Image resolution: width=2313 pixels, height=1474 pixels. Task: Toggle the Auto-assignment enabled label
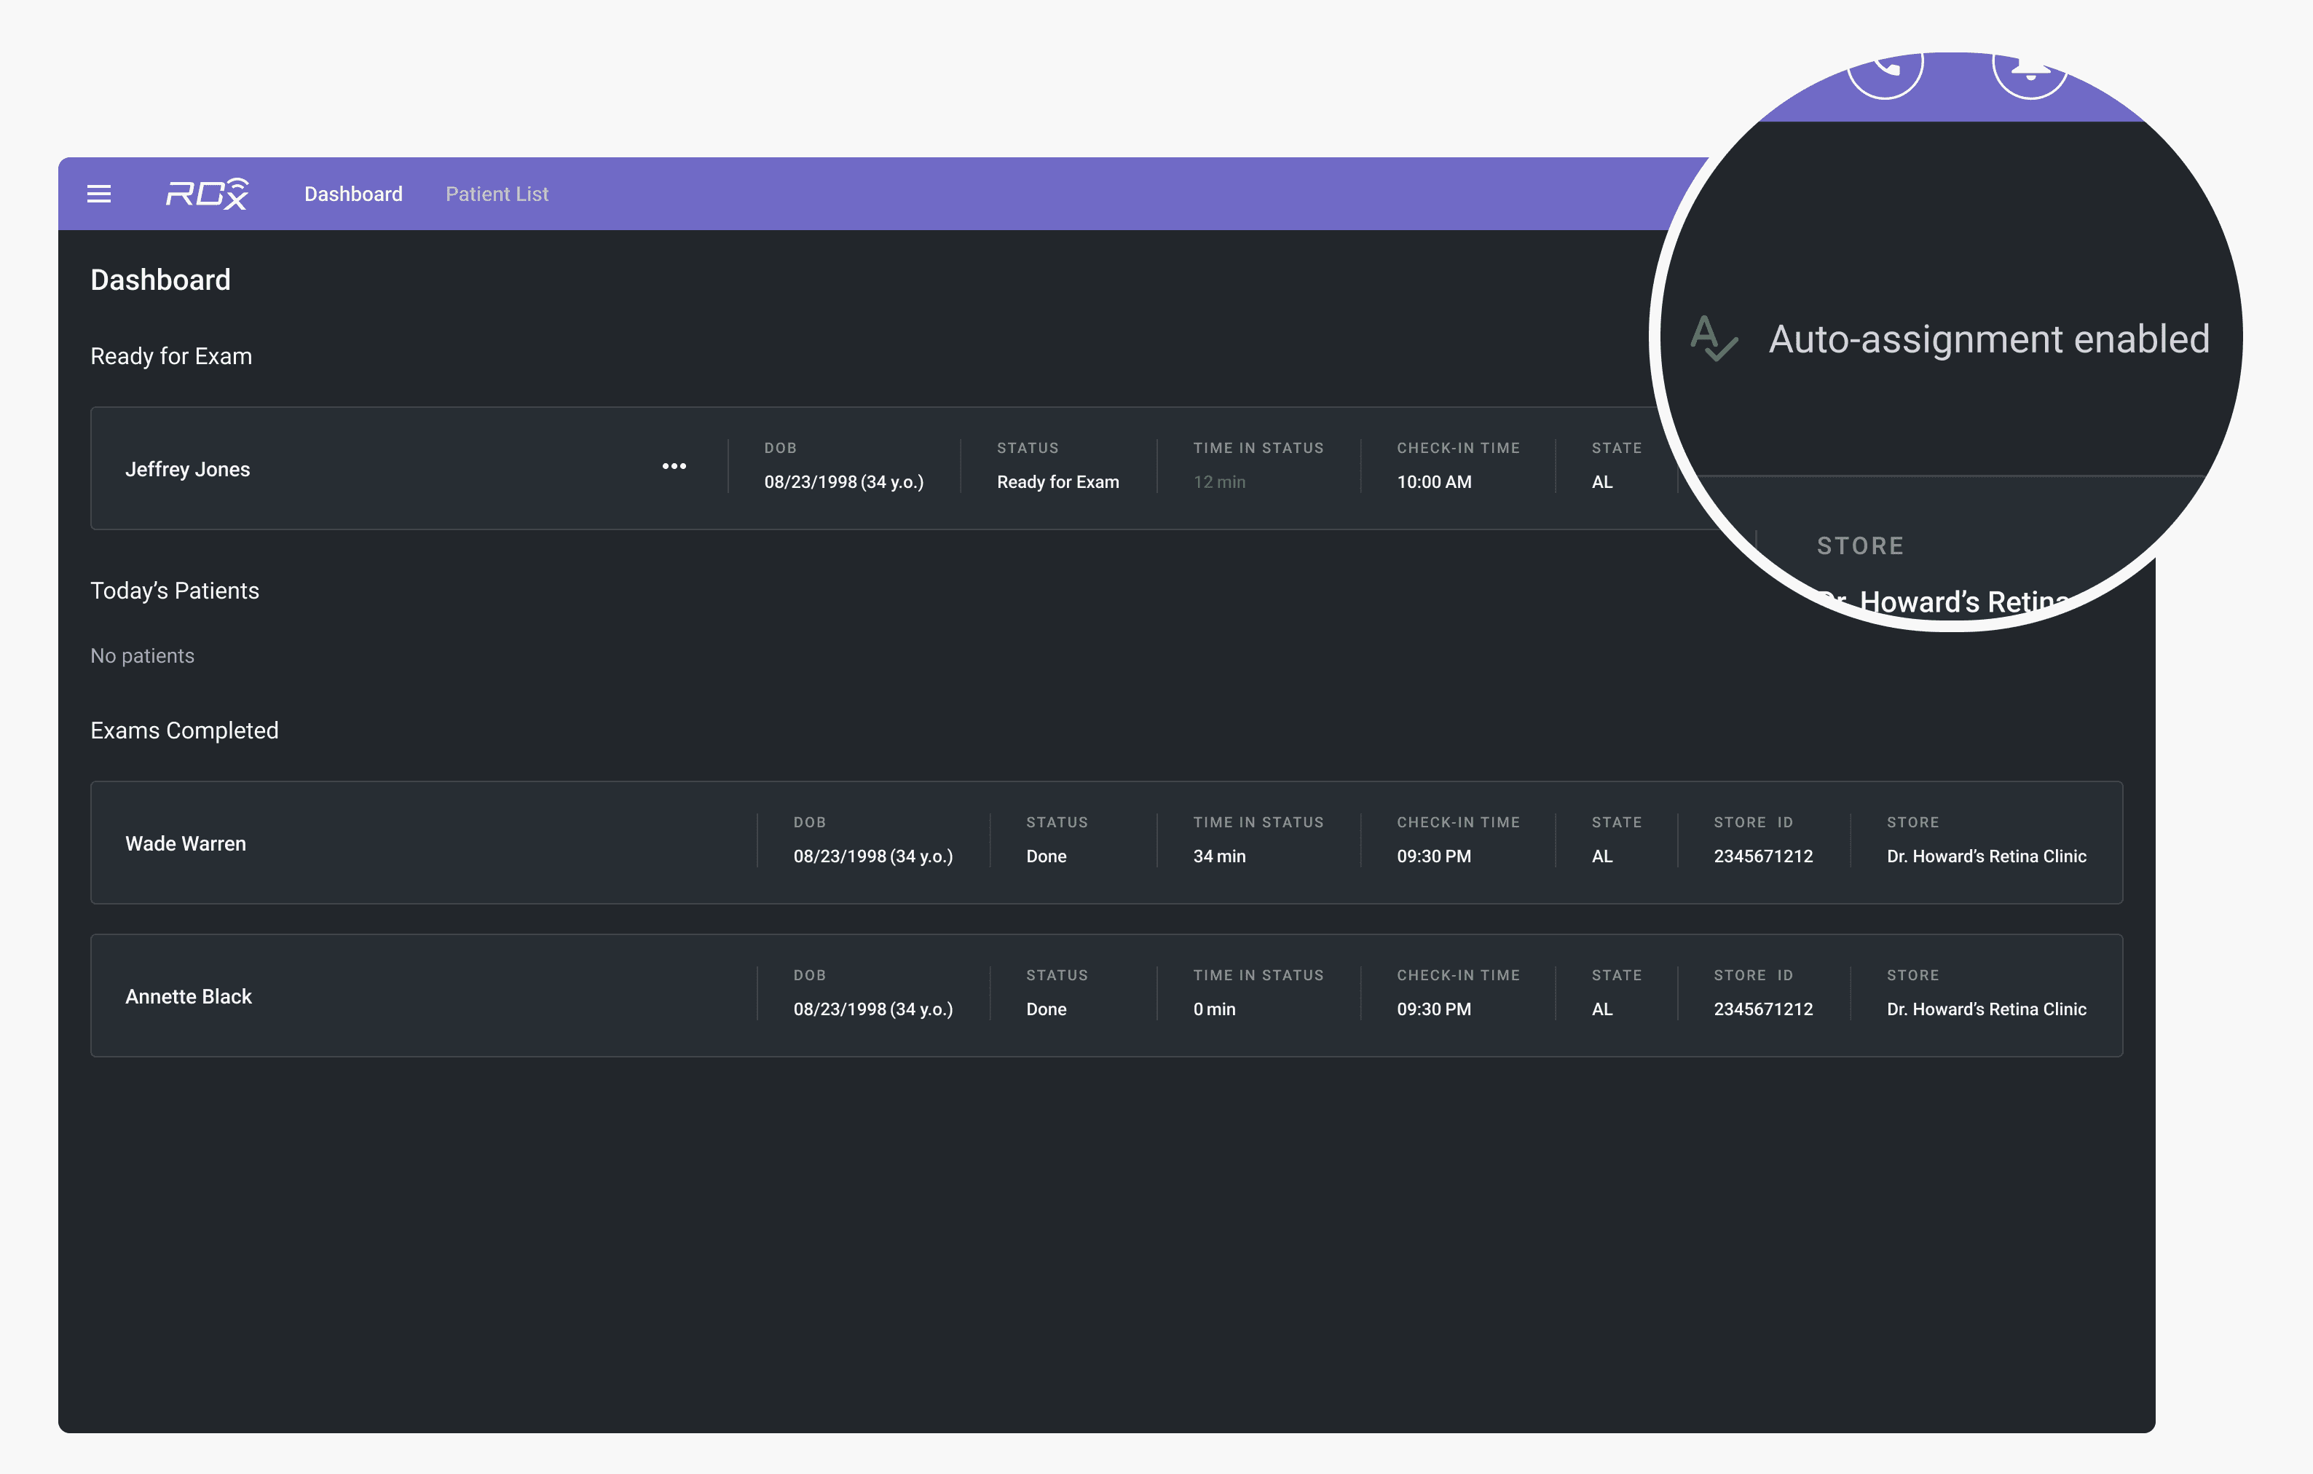click(x=1988, y=340)
